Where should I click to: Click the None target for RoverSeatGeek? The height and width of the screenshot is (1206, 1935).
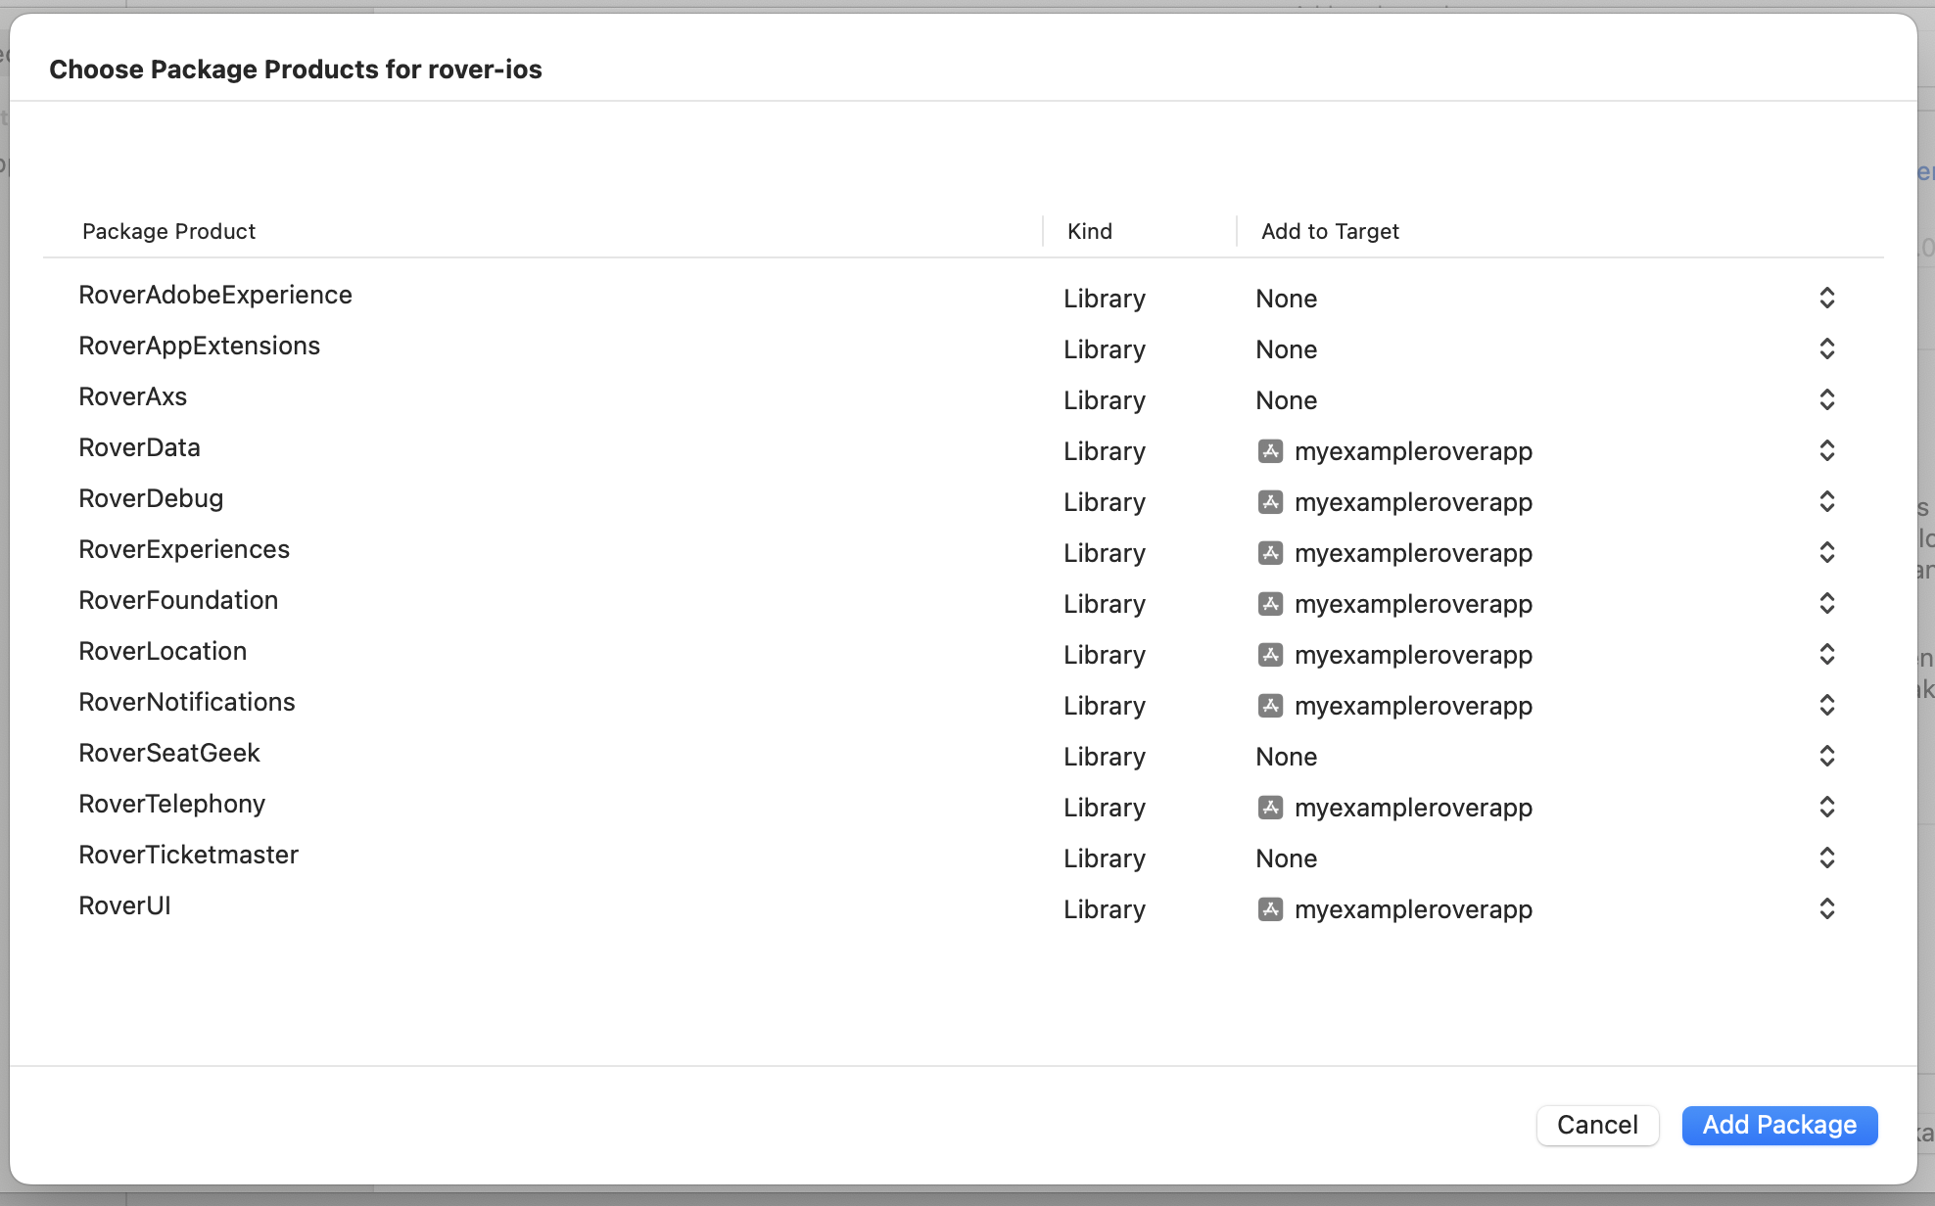tap(1286, 757)
